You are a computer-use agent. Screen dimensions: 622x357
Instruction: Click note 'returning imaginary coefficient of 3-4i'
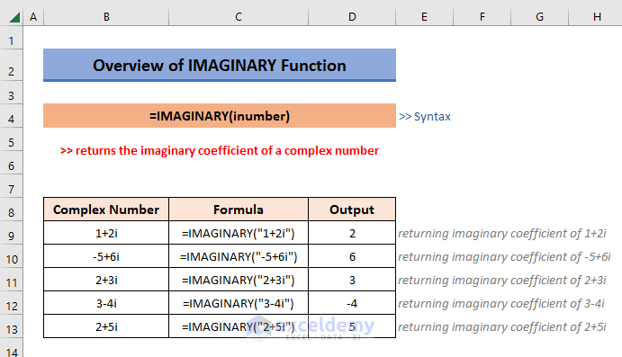(501, 304)
